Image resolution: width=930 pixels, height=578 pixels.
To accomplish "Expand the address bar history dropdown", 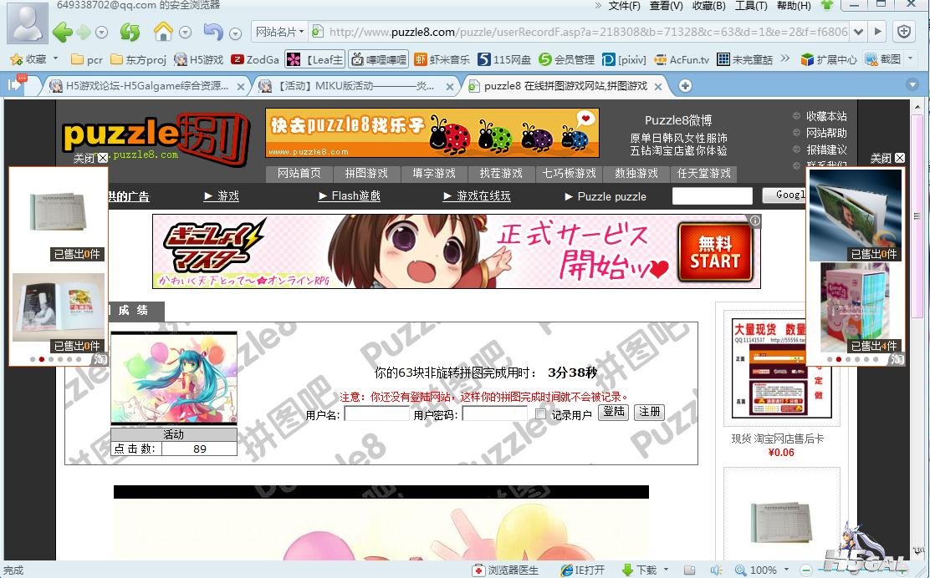I will [x=858, y=32].
